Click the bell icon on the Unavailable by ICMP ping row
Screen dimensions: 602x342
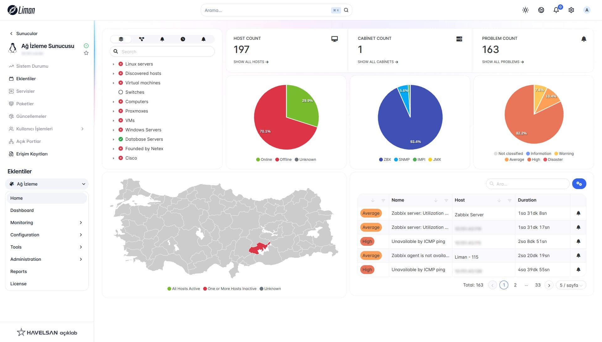(x=578, y=241)
